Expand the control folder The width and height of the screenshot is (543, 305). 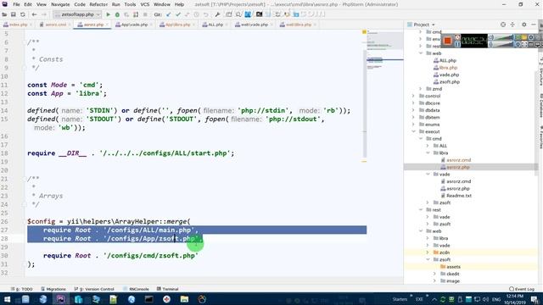413,96
